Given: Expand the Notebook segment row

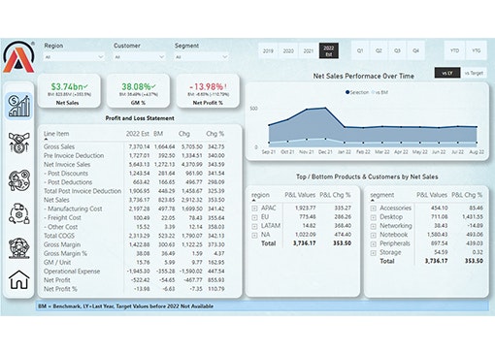Looking at the screenshot, I should 373,235.
